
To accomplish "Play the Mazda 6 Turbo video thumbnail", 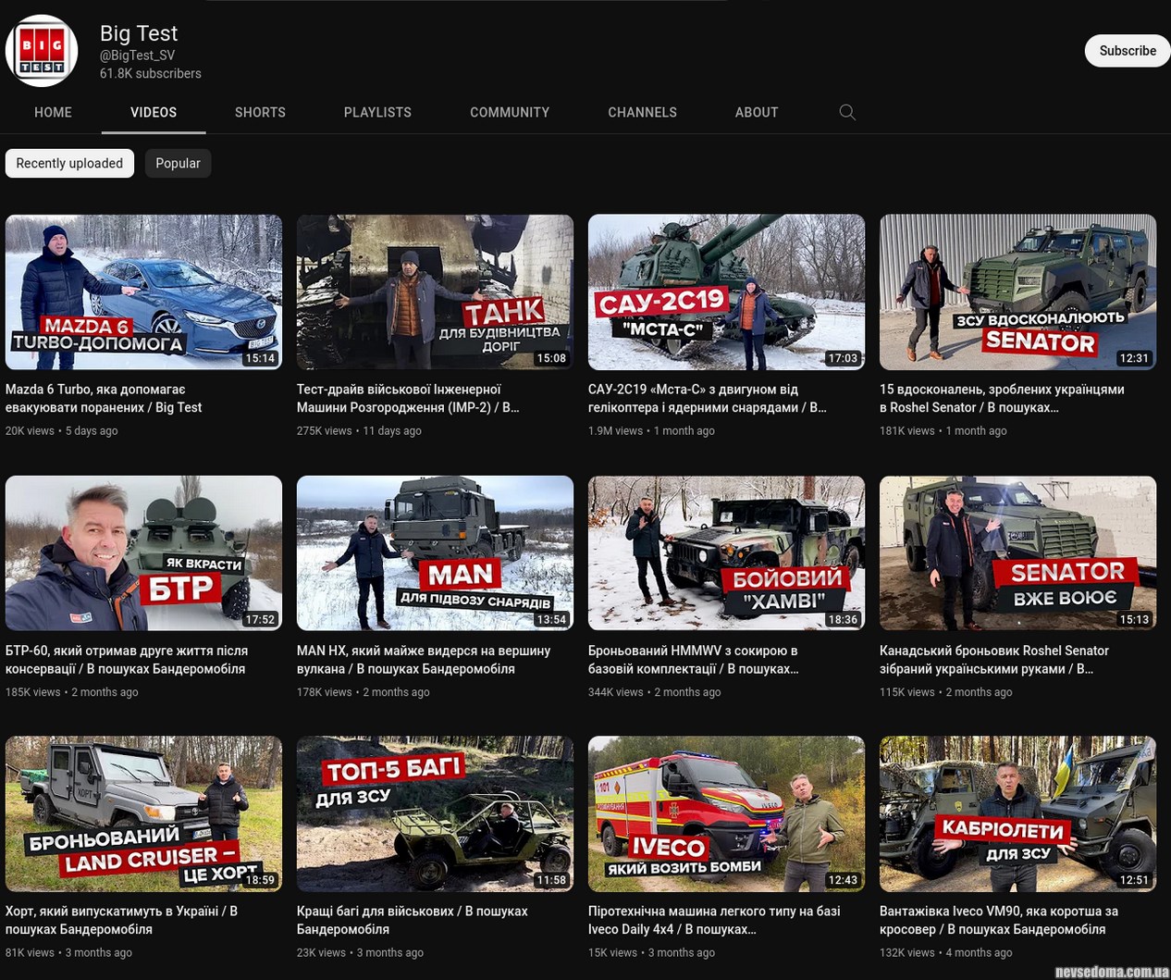I will 143,292.
